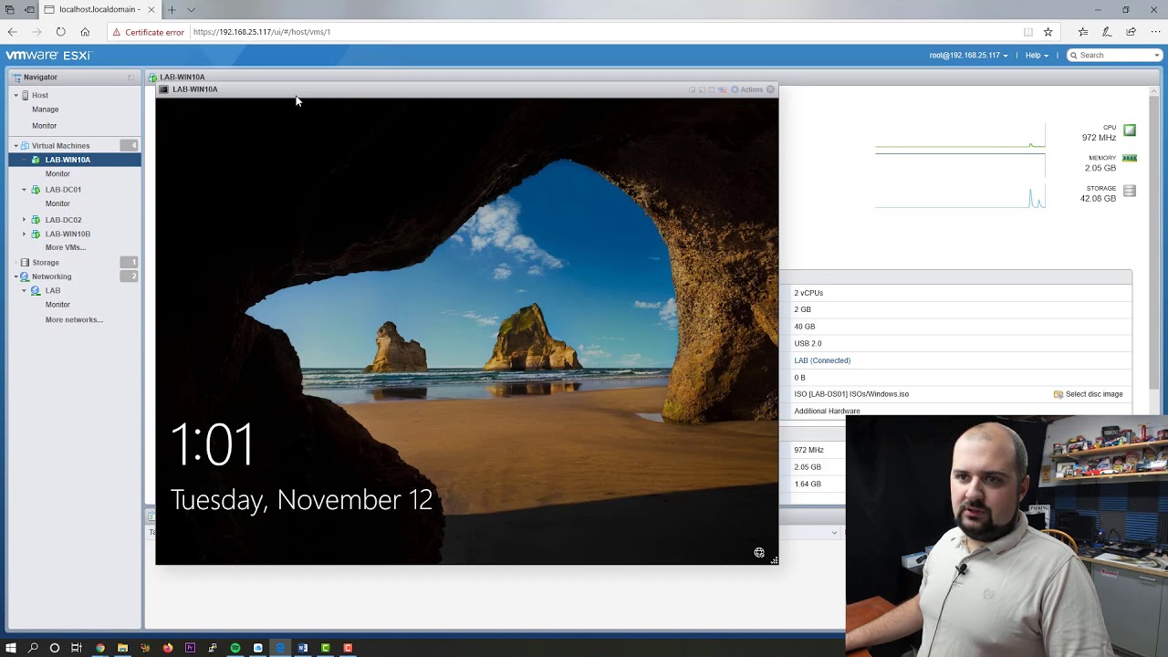Close the LAB-WIN10A console window
1168x657 pixels.
pos(771,89)
